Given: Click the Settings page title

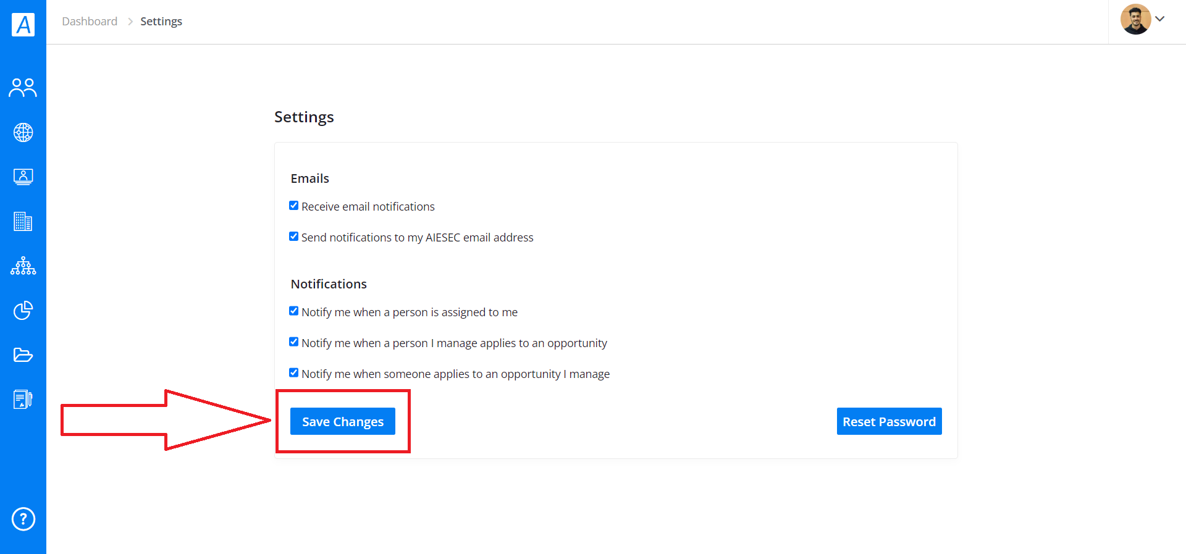Looking at the screenshot, I should pos(304,117).
